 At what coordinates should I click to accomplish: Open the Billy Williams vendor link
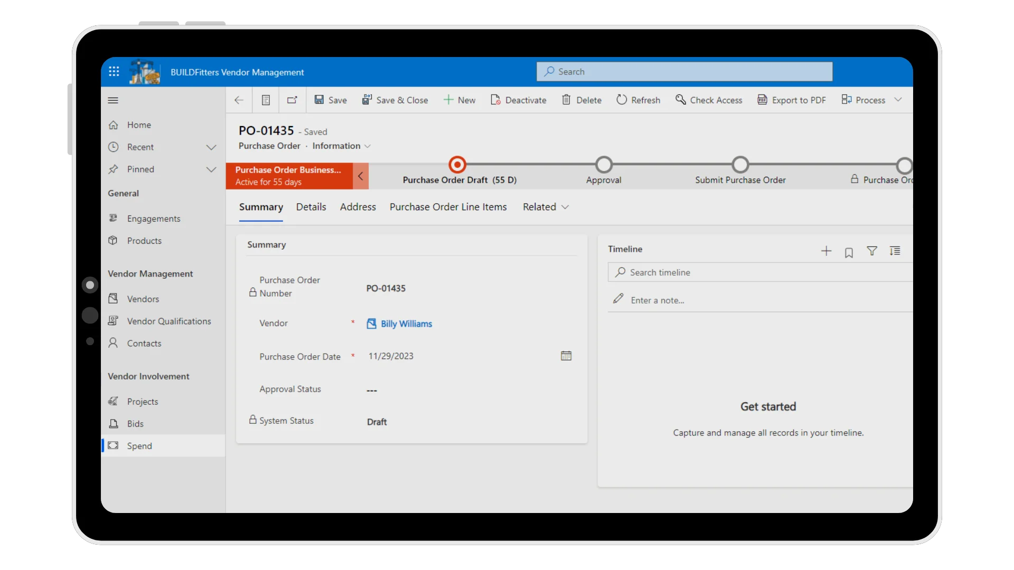coord(406,324)
